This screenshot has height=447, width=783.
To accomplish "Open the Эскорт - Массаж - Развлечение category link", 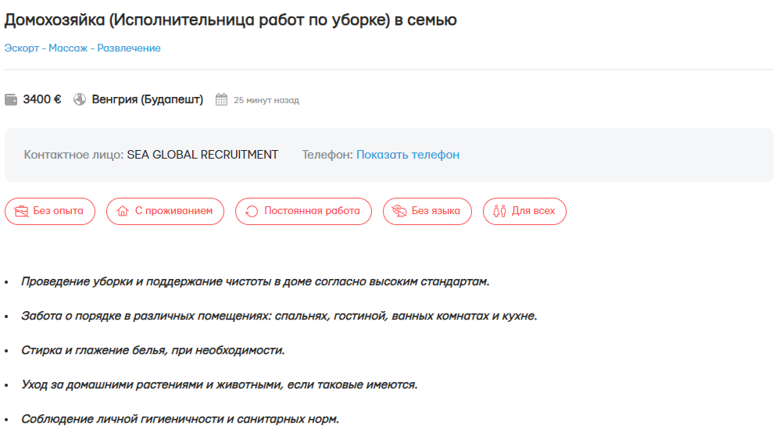I will tap(82, 48).
